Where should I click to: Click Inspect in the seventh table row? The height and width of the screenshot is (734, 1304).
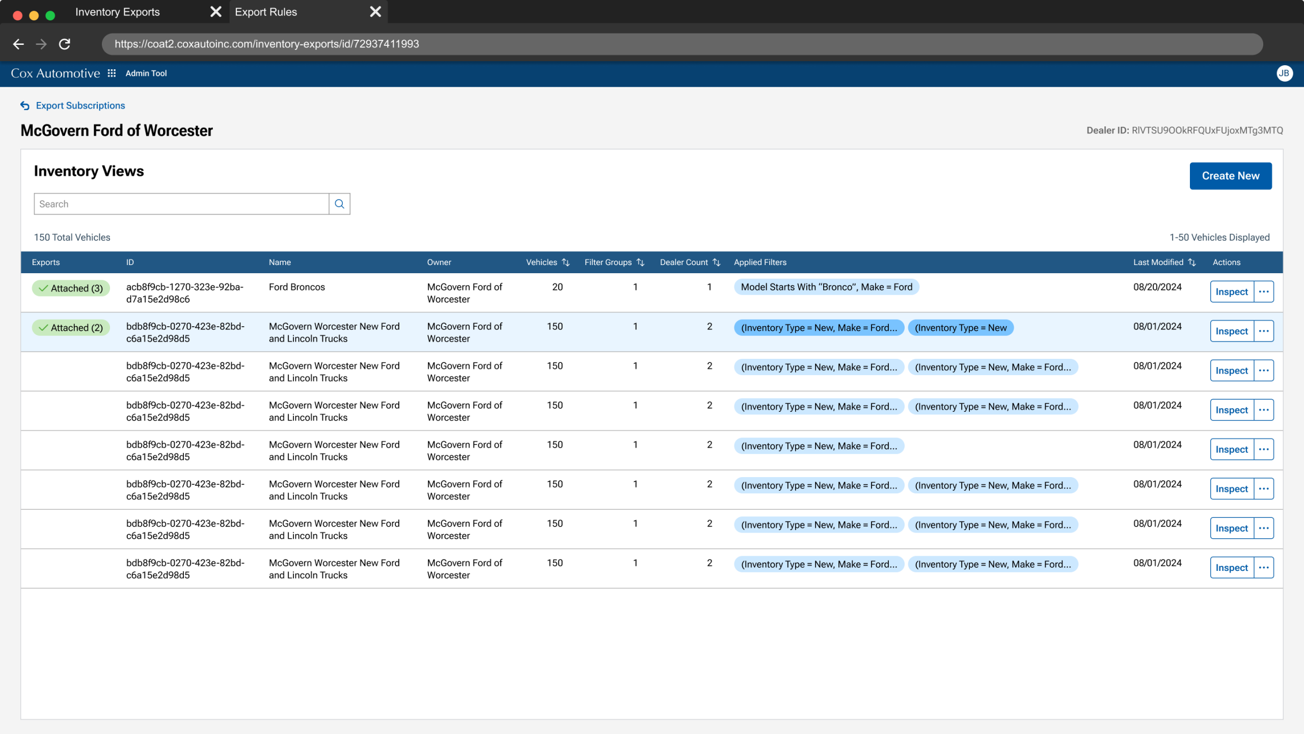tap(1232, 528)
